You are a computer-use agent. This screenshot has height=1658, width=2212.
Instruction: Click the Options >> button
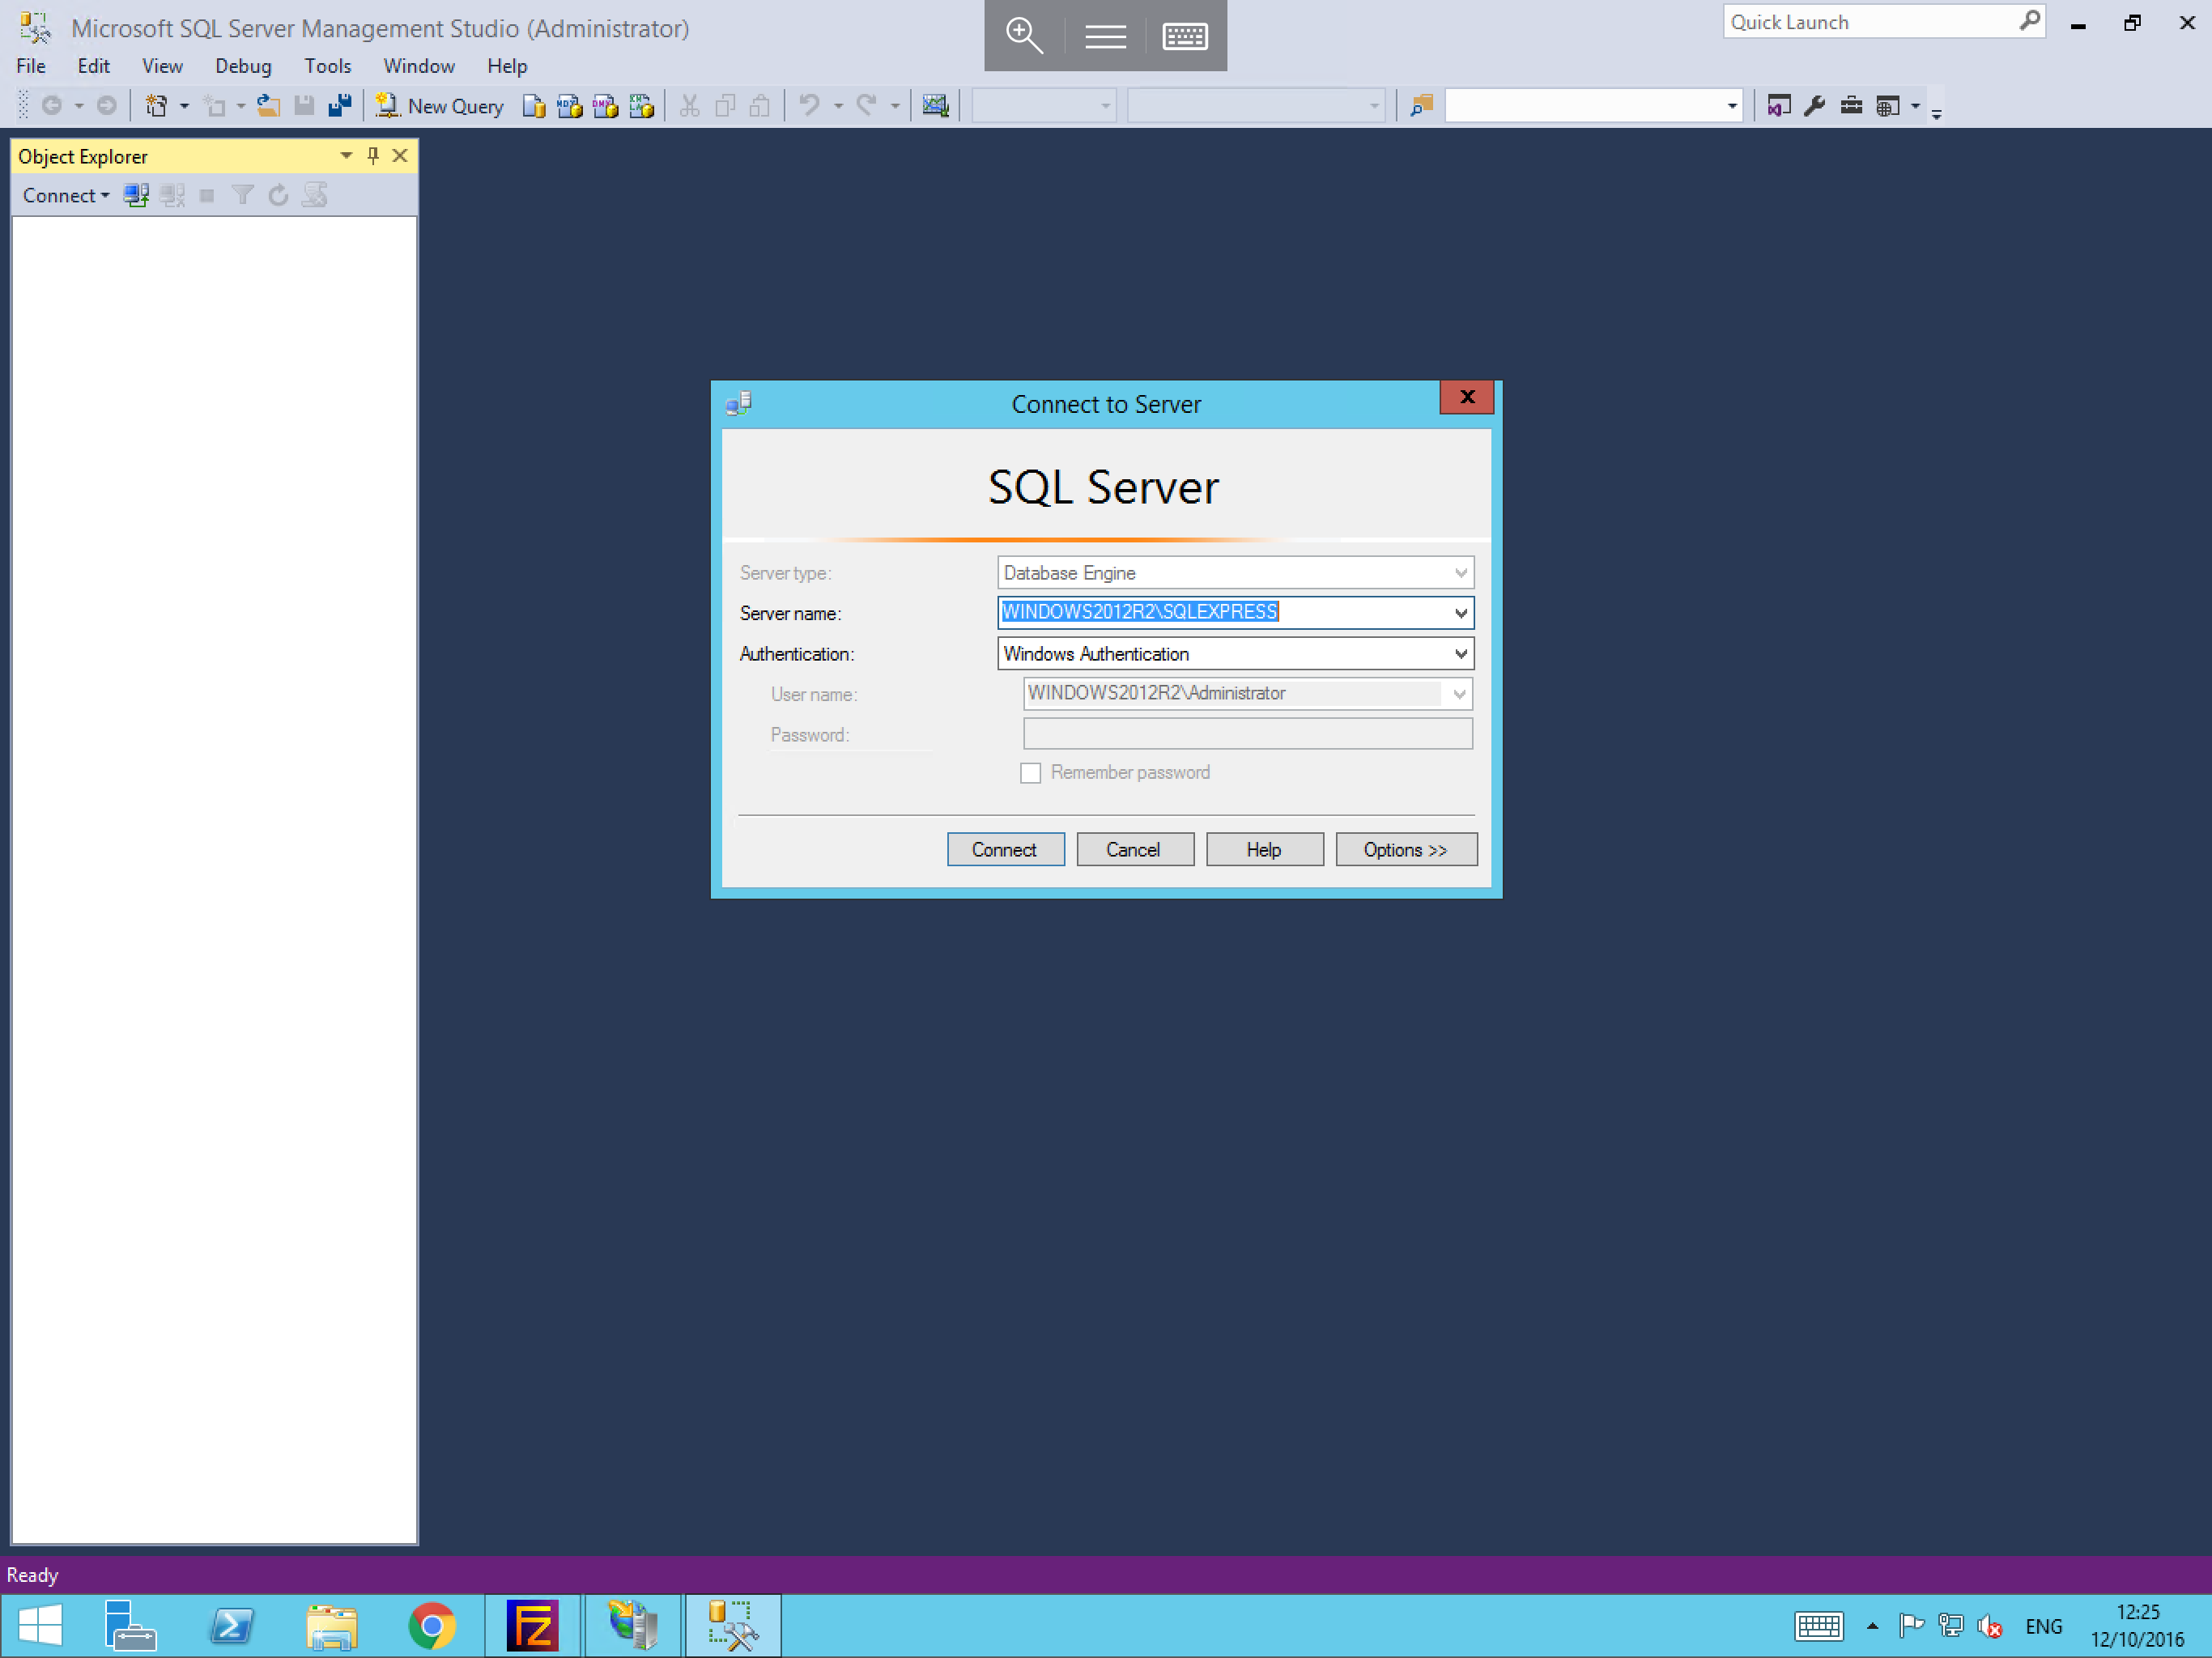(x=1406, y=850)
